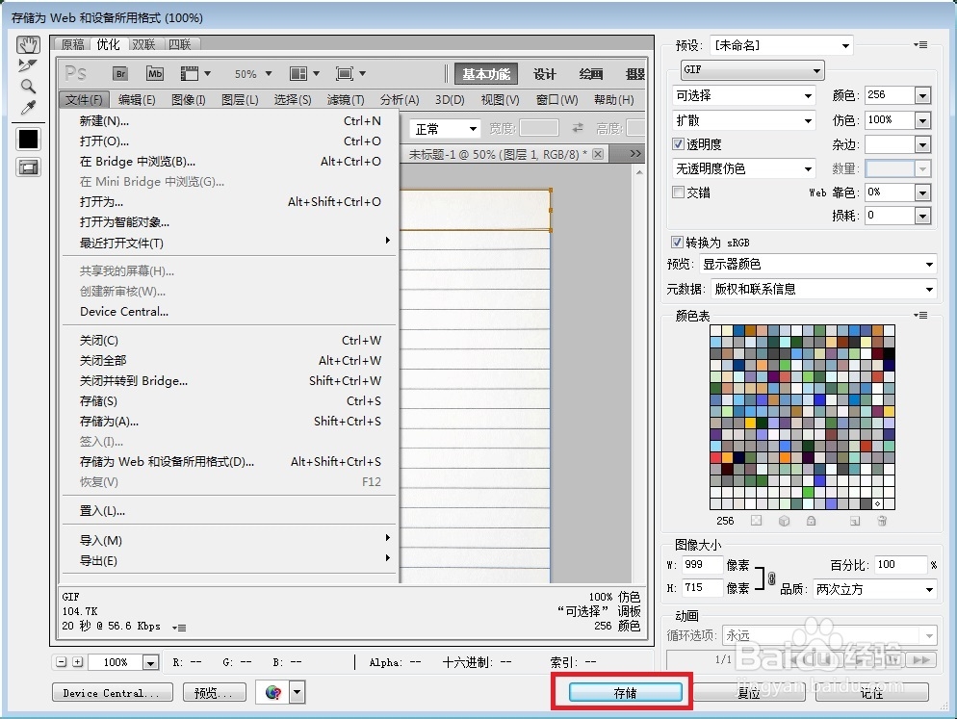Screen dimensions: 957x719
Task: Click the 记住 remember button
Action: coord(872,692)
